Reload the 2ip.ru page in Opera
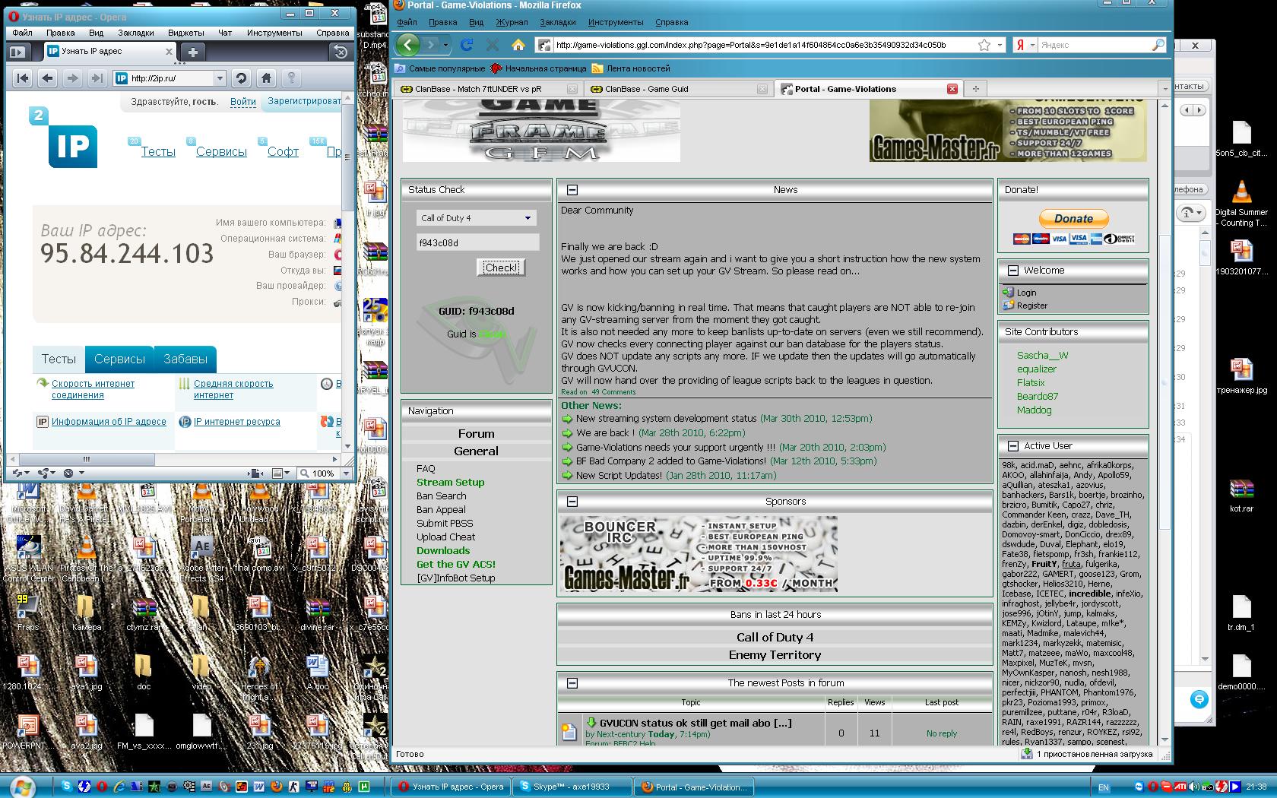The image size is (1277, 798). click(x=241, y=78)
